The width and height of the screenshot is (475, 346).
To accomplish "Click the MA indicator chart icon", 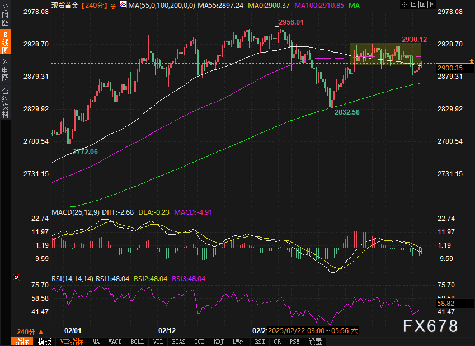I will tap(123, 6).
